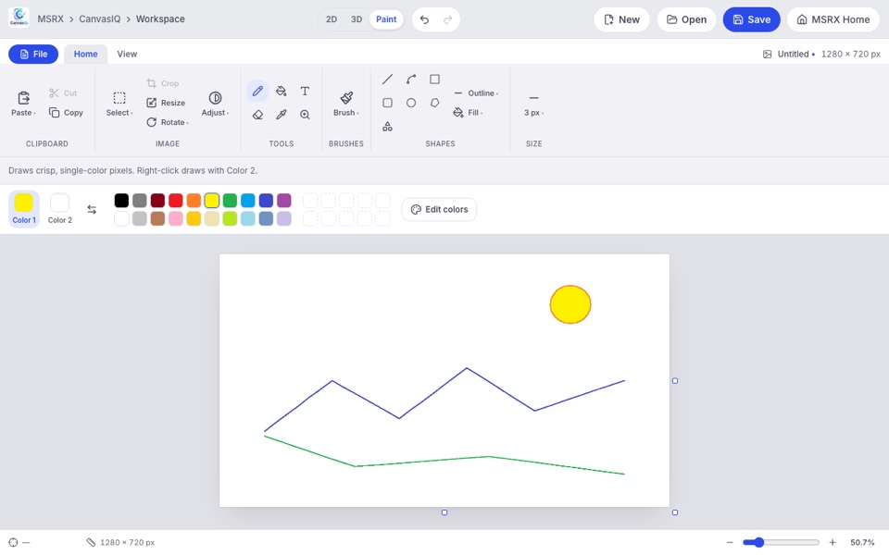This screenshot has height=555, width=889.
Task: Switch to the Home tab
Action: click(x=85, y=54)
